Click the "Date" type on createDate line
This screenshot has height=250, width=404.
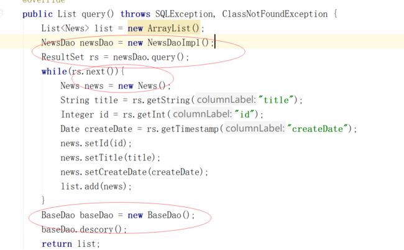click(x=70, y=129)
